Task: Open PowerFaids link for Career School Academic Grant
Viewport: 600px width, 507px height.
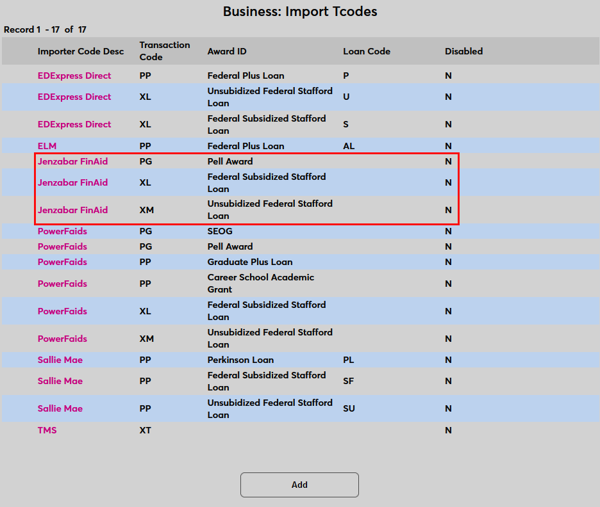Action: click(62, 284)
